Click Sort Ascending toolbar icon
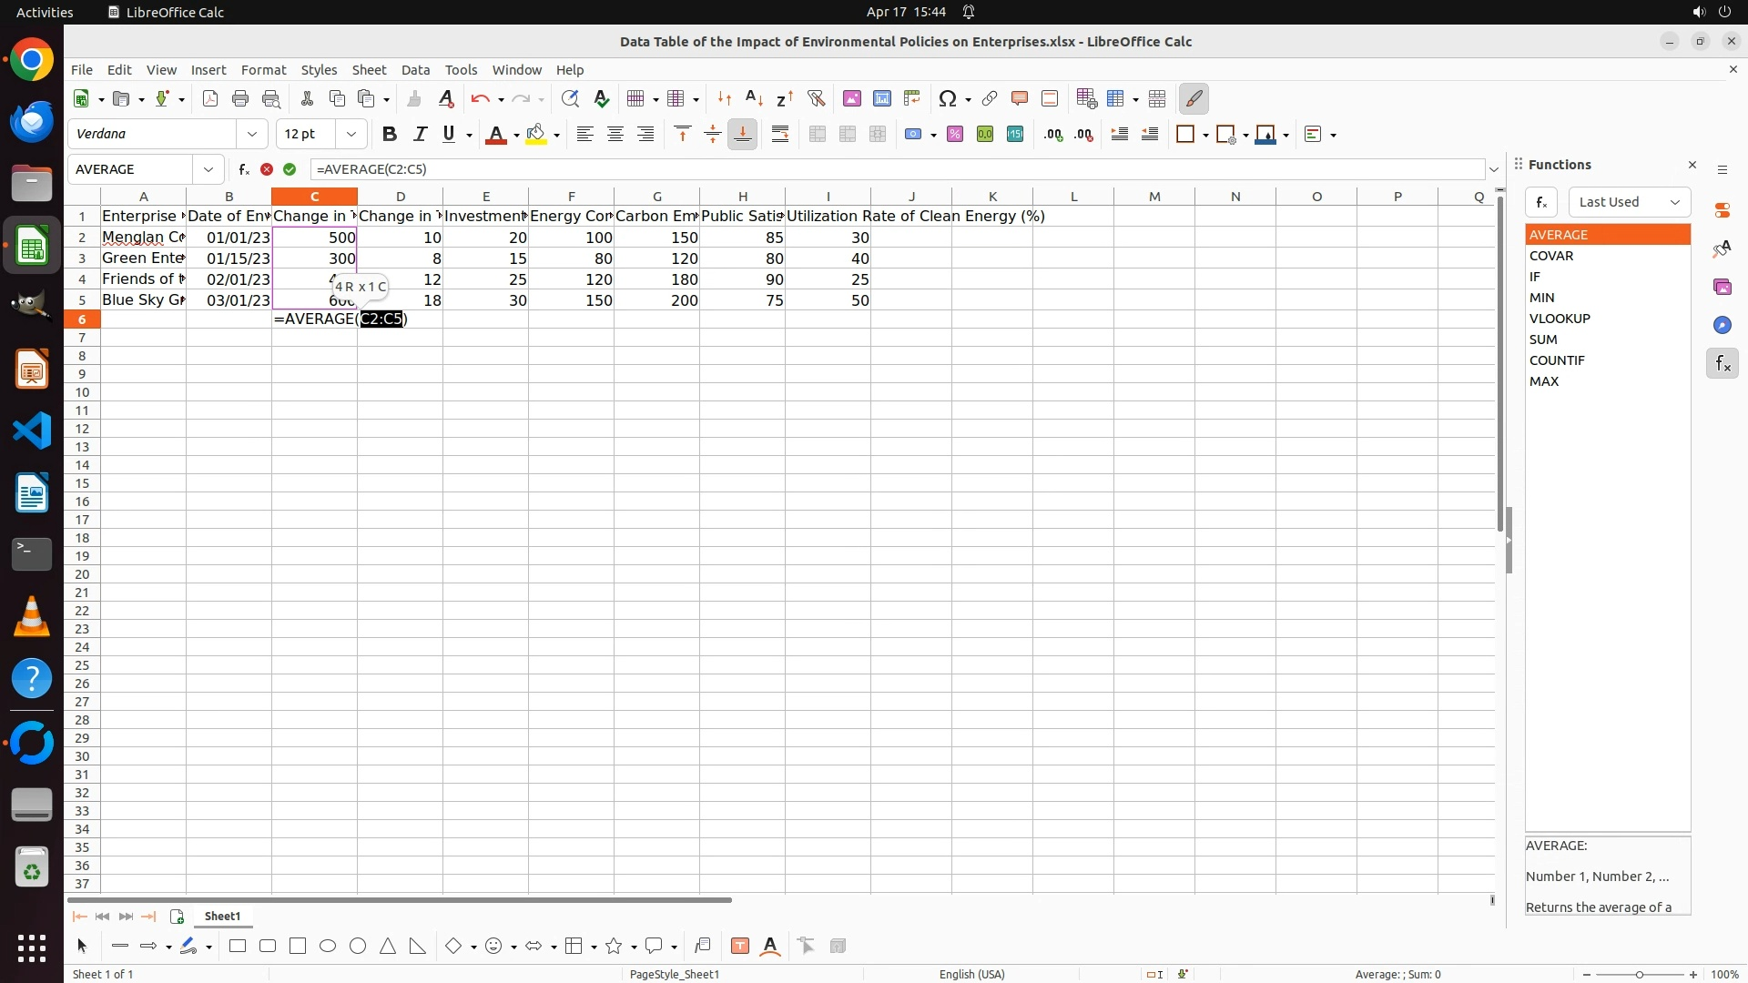 (754, 98)
